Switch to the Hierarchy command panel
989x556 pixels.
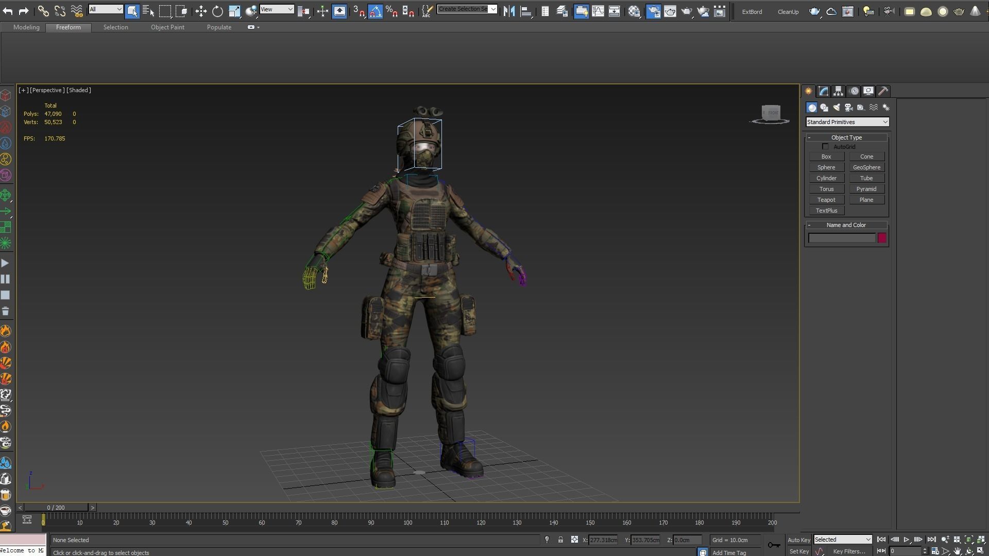pos(838,91)
